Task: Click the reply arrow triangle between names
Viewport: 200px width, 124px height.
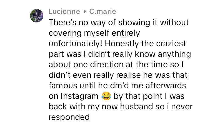Action: pyautogui.click(x=84, y=12)
